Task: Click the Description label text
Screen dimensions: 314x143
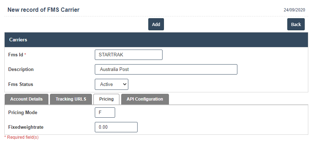Action: [21, 69]
